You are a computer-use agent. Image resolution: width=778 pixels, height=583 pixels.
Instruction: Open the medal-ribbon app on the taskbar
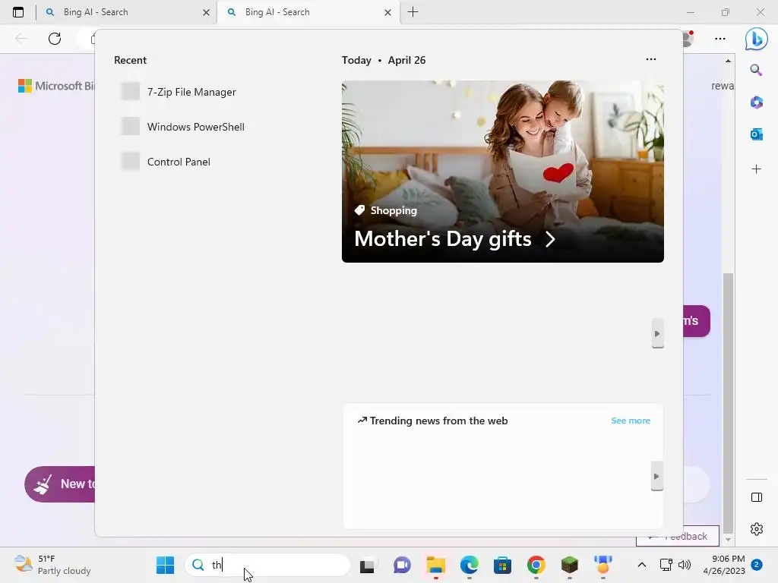tap(602, 565)
